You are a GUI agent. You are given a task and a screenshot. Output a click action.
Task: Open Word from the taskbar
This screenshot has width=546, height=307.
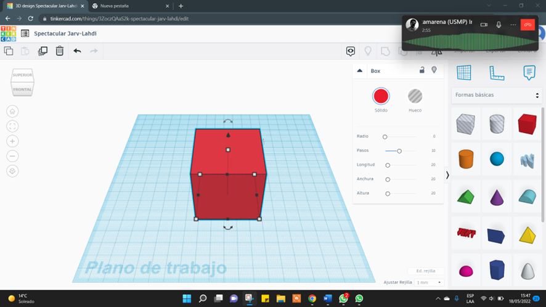[x=328, y=298]
